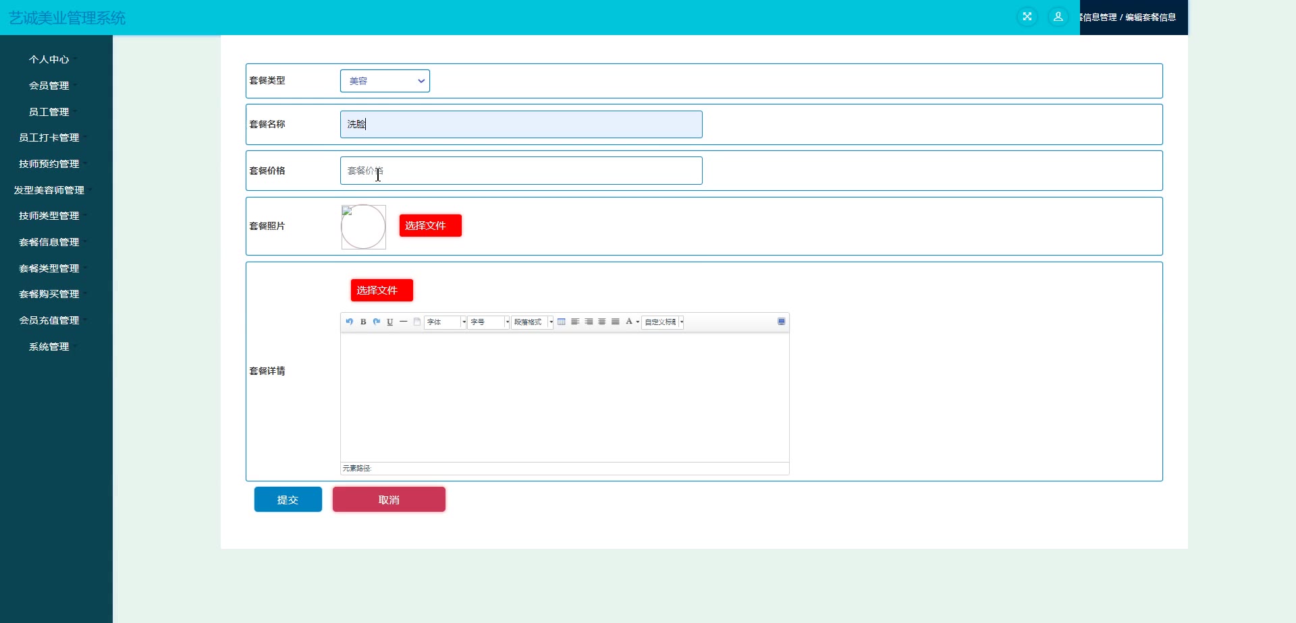The height and width of the screenshot is (623, 1296).
Task: Expand 套餐信息管理 sidebar item
Action: [x=49, y=242]
